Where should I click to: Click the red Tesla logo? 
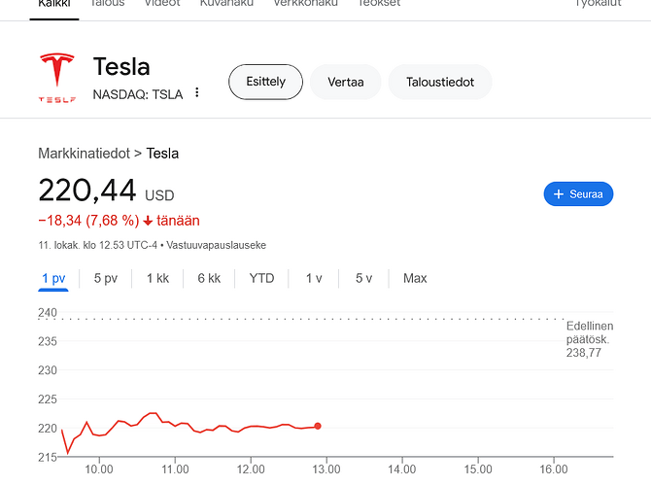pyautogui.click(x=57, y=78)
